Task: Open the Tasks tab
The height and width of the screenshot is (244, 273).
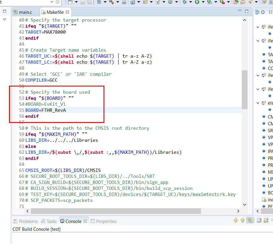Action: point(49,221)
